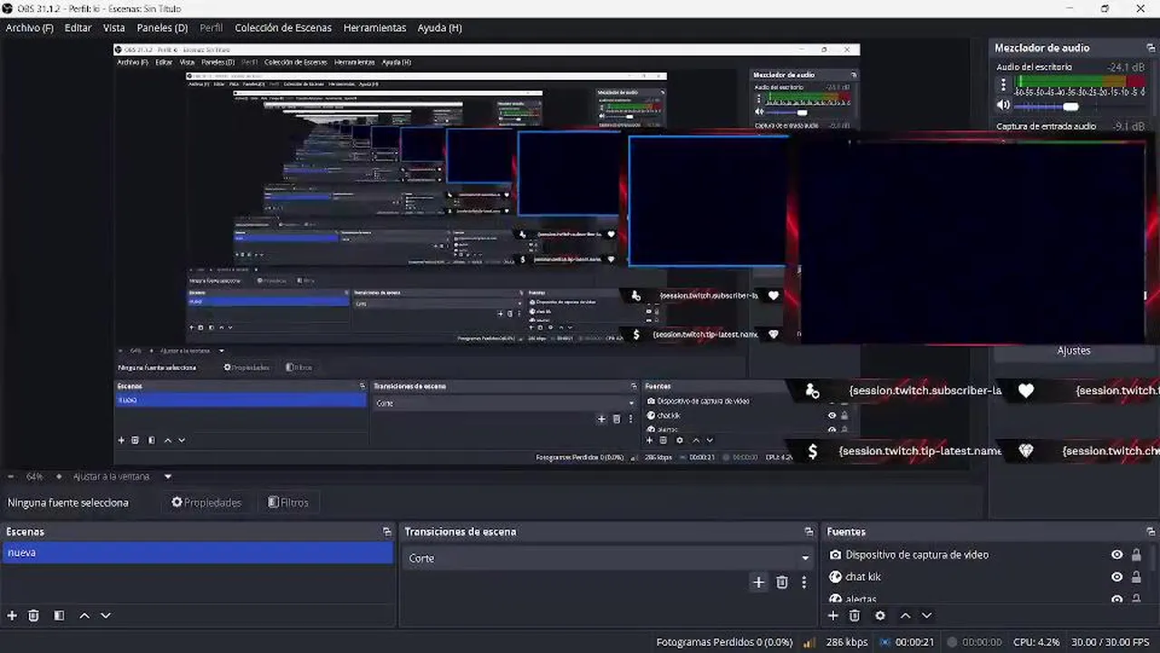
Task: Mute Audio del escritorio speaker
Action: (x=1003, y=106)
